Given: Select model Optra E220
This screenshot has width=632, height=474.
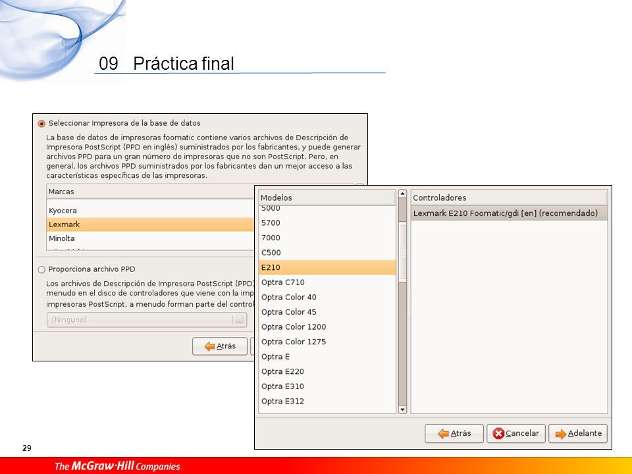Looking at the screenshot, I should click(327, 371).
